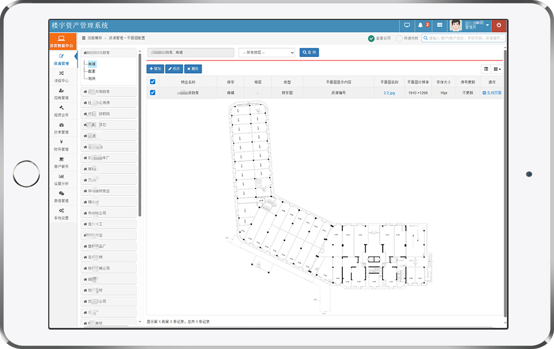Image resolution: width=554 pixels, height=349 pixels.
Task: Click the 删除 delete button
Action: 193,69
